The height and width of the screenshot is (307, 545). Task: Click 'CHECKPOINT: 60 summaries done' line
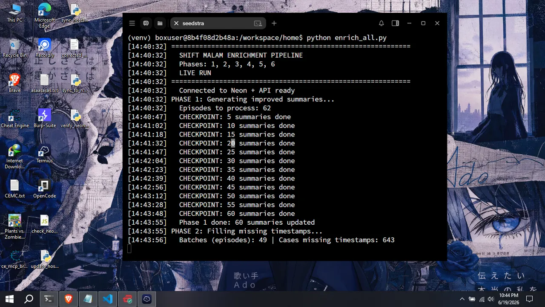[237, 214]
